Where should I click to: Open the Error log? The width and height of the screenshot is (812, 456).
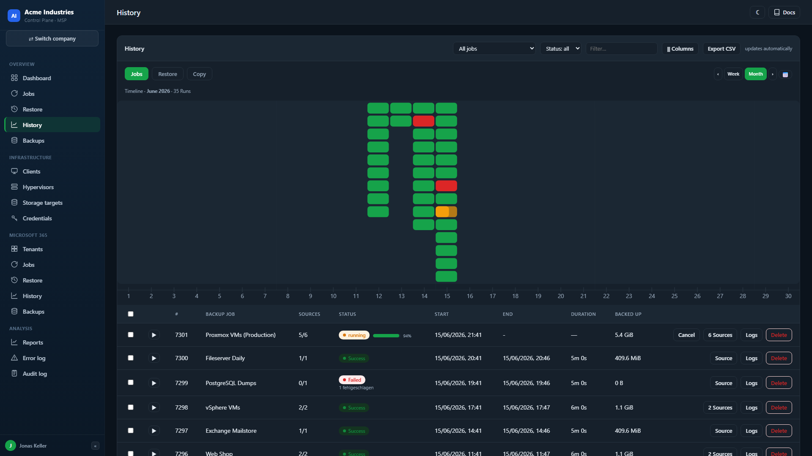coord(52,358)
